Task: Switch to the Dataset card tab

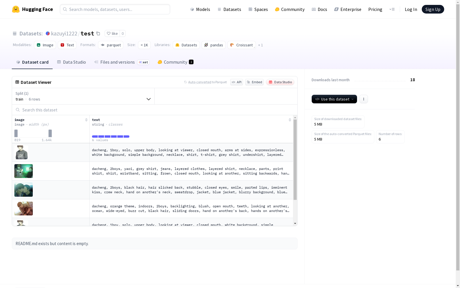Action: click(32, 62)
